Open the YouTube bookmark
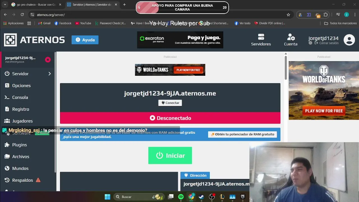The width and height of the screenshot is (359, 202). [83, 23]
